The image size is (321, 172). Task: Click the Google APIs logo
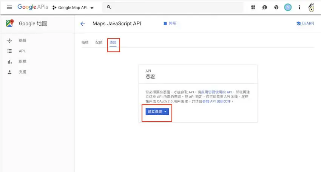coord(33,7)
